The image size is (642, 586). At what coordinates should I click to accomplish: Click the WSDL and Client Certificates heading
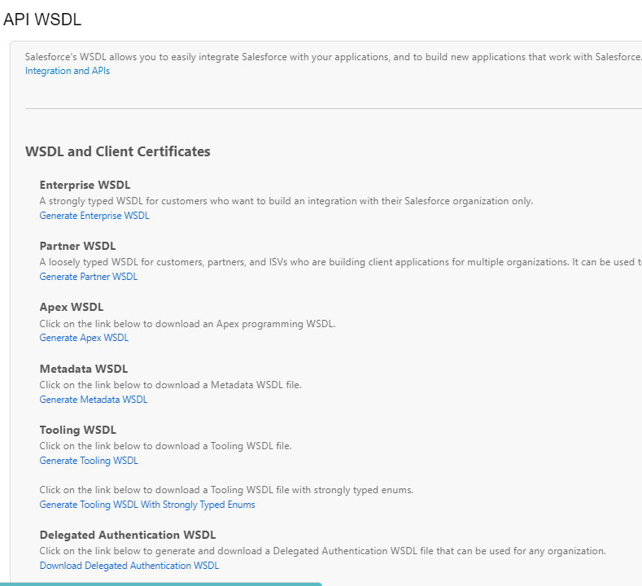tap(117, 151)
